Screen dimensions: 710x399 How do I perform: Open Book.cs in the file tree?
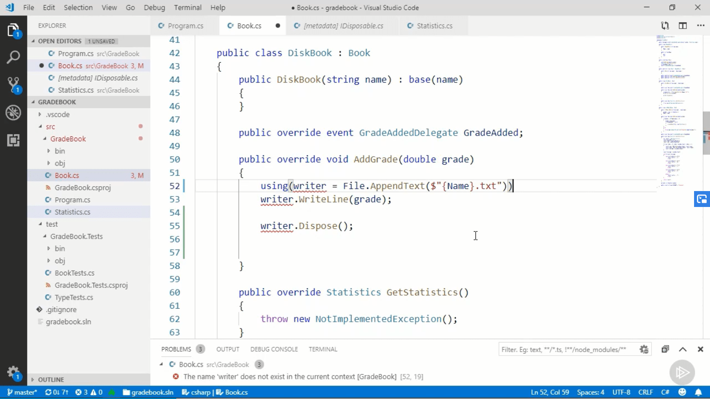click(67, 176)
